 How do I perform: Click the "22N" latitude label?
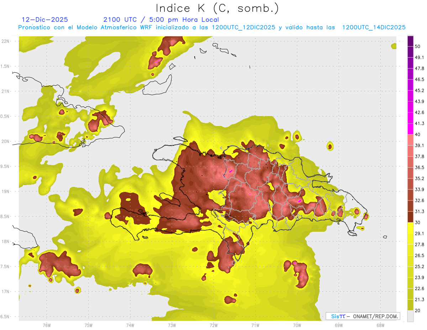point(5,41)
